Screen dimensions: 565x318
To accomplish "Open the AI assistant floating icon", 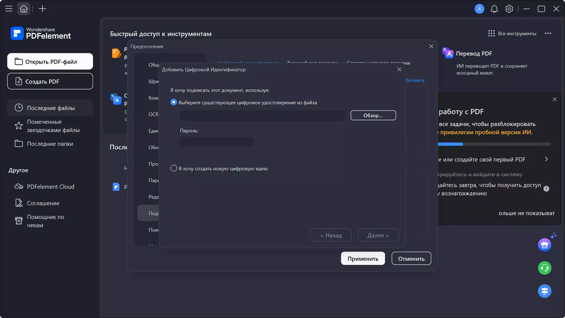I will point(545,245).
